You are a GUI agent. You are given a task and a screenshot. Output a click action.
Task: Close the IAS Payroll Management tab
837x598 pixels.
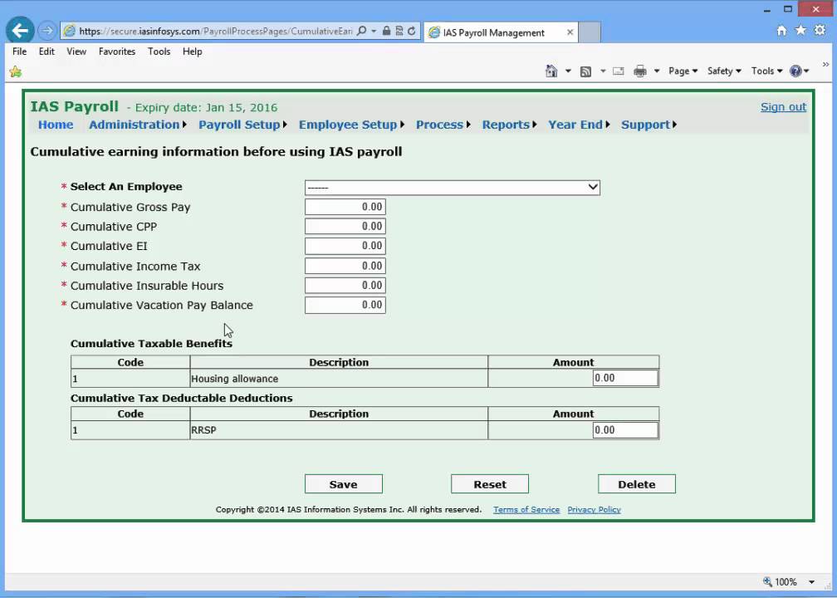[x=570, y=32]
